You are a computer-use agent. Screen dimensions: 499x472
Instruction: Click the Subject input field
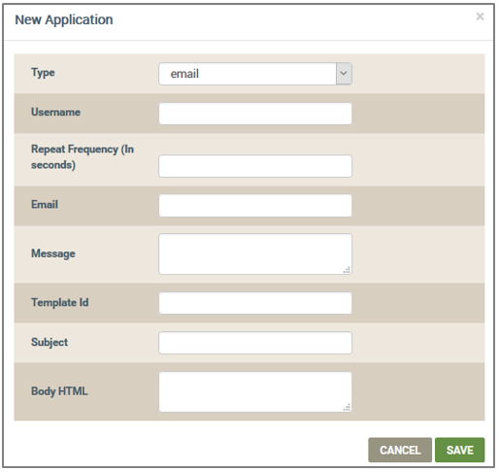click(255, 343)
